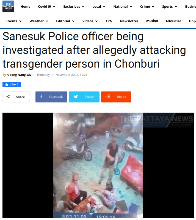
Task: Click the thumbs-up Like icon
Action: pos(6,85)
